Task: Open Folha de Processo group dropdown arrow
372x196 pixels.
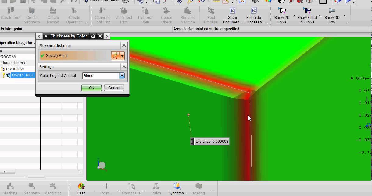Action: click(266, 23)
